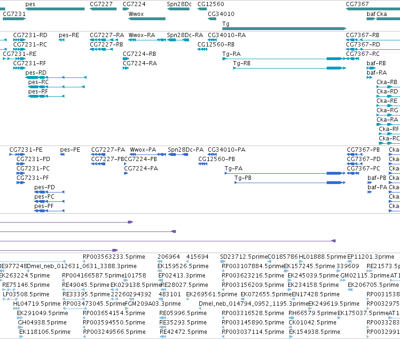Image resolution: width=400 pixels, height=339 pixels.
Task: Select protein CG7227-PA label
Action: click(108, 150)
